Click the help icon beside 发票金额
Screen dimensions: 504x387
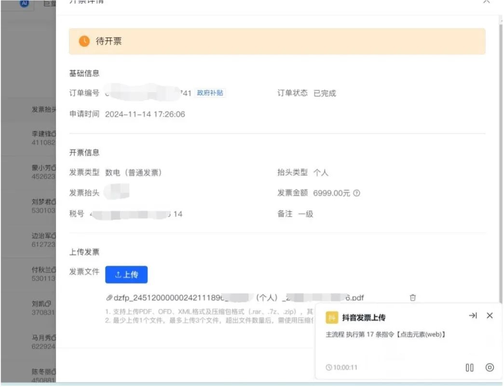click(x=357, y=193)
